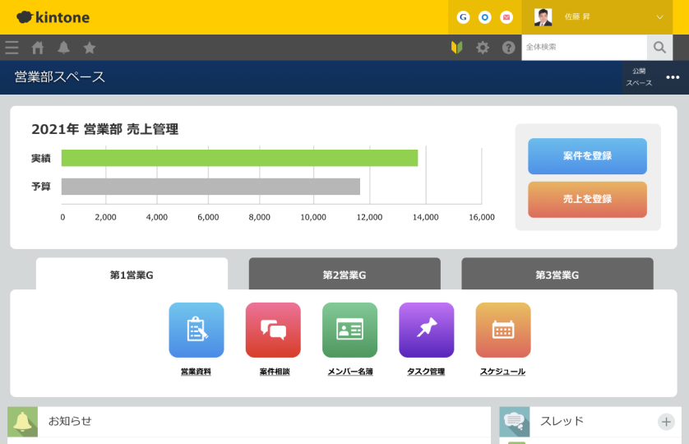Open the settings gear icon
Screen dimensions: 689x444
tap(483, 48)
